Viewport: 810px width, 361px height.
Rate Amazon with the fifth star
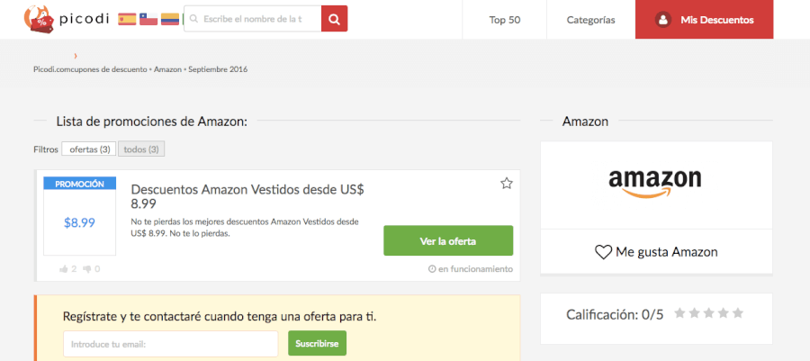coord(738,313)
